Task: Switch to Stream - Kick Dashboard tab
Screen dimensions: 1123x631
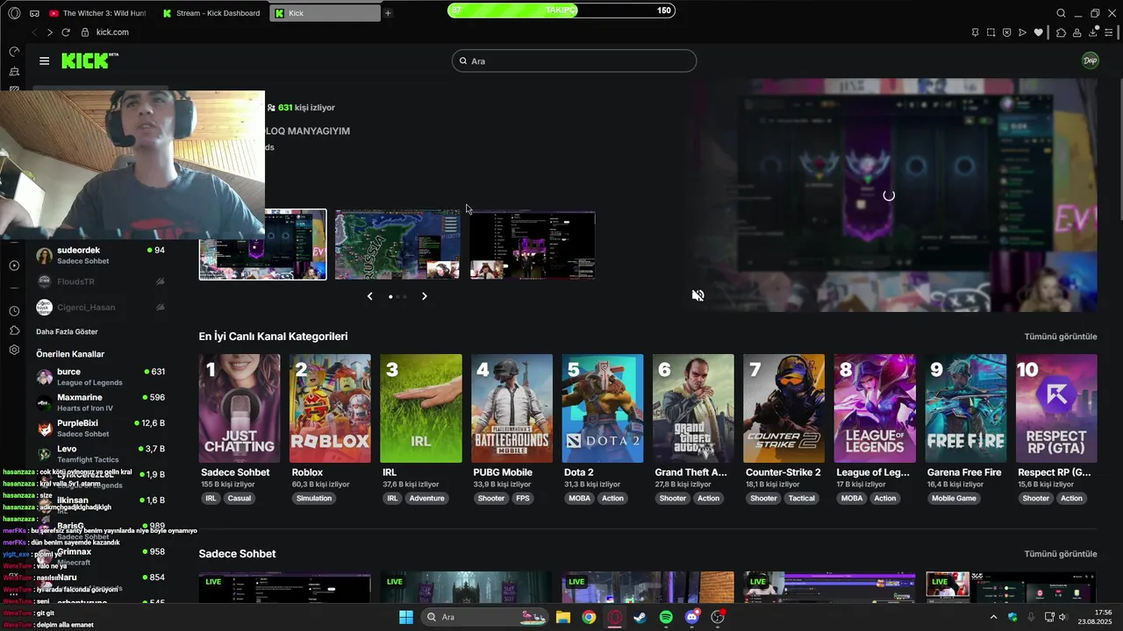Action: (x=211, y=13)
